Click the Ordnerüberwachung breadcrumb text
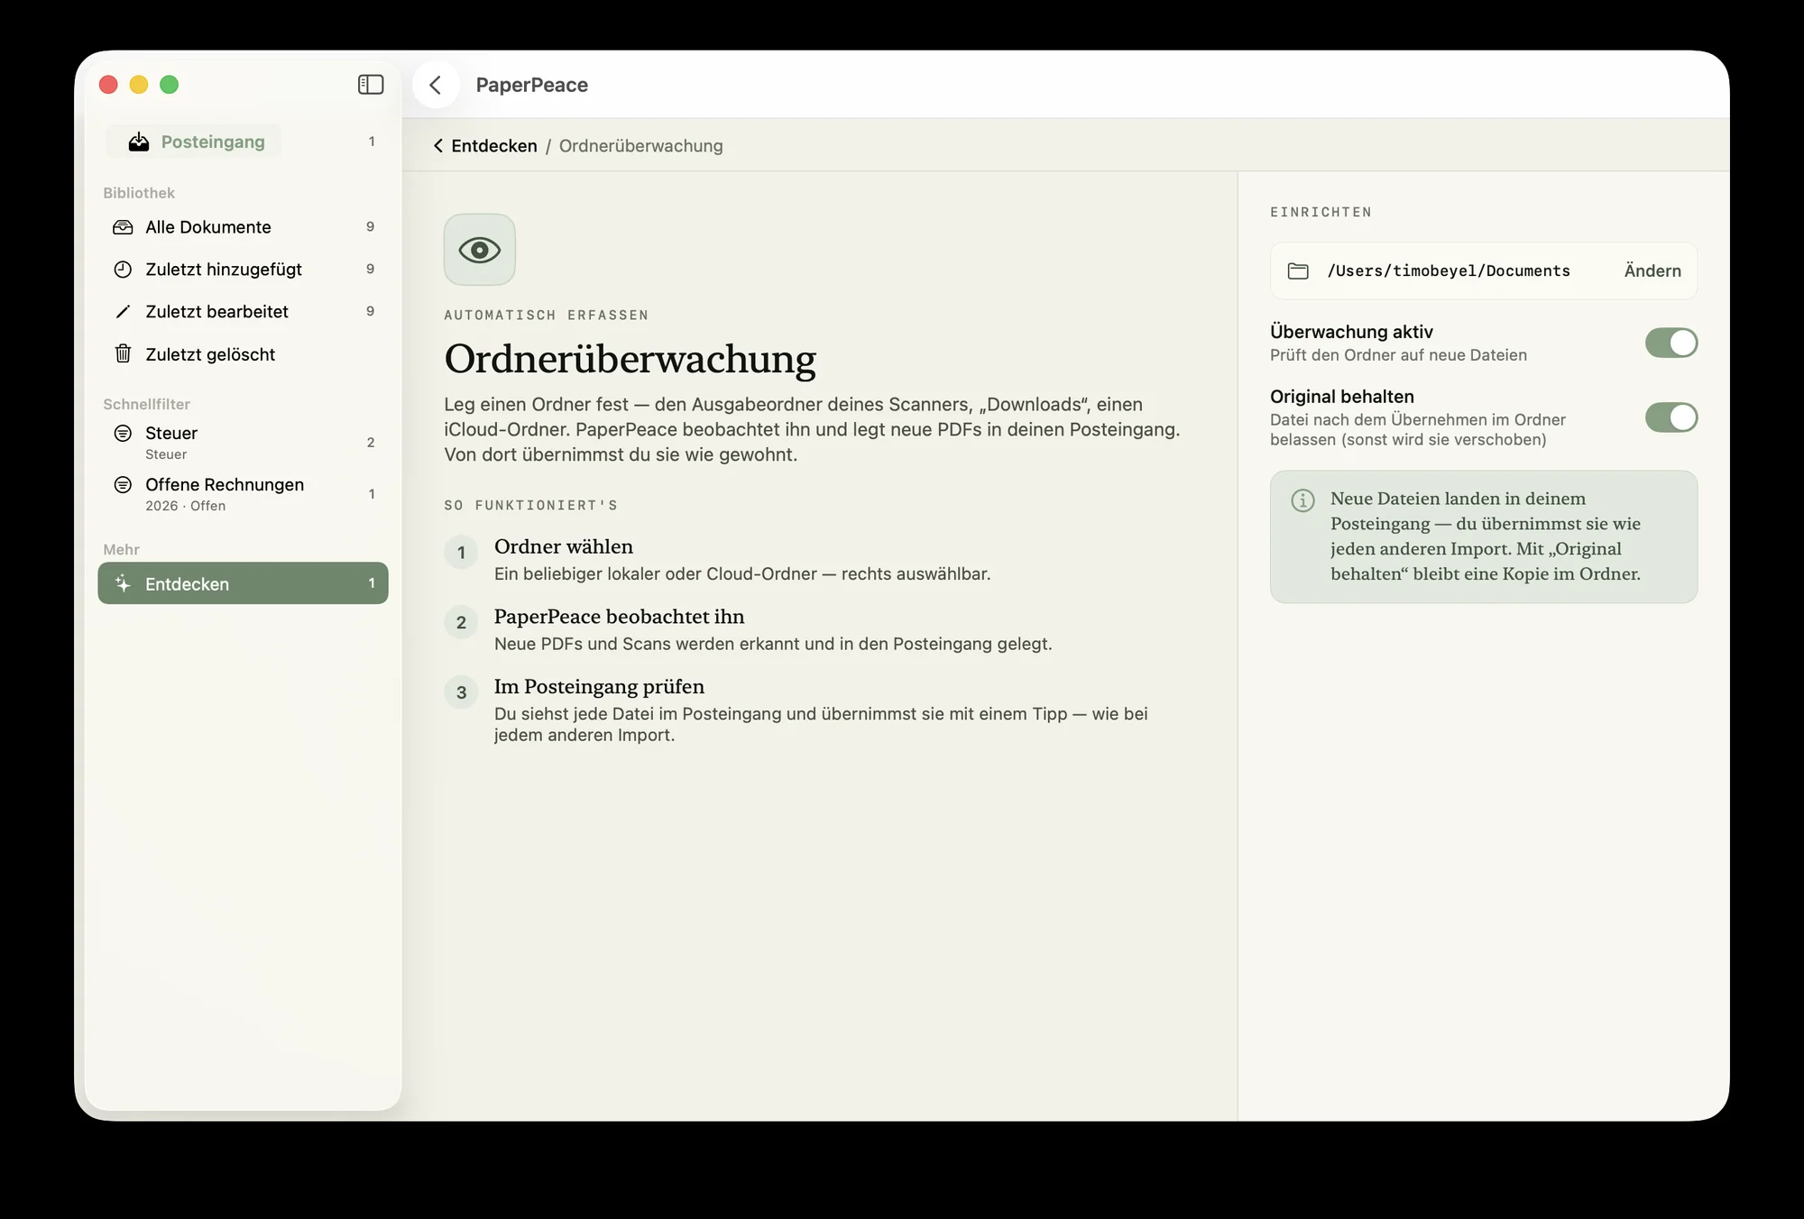This screenshot has width=1804, height=1219. 640,146
